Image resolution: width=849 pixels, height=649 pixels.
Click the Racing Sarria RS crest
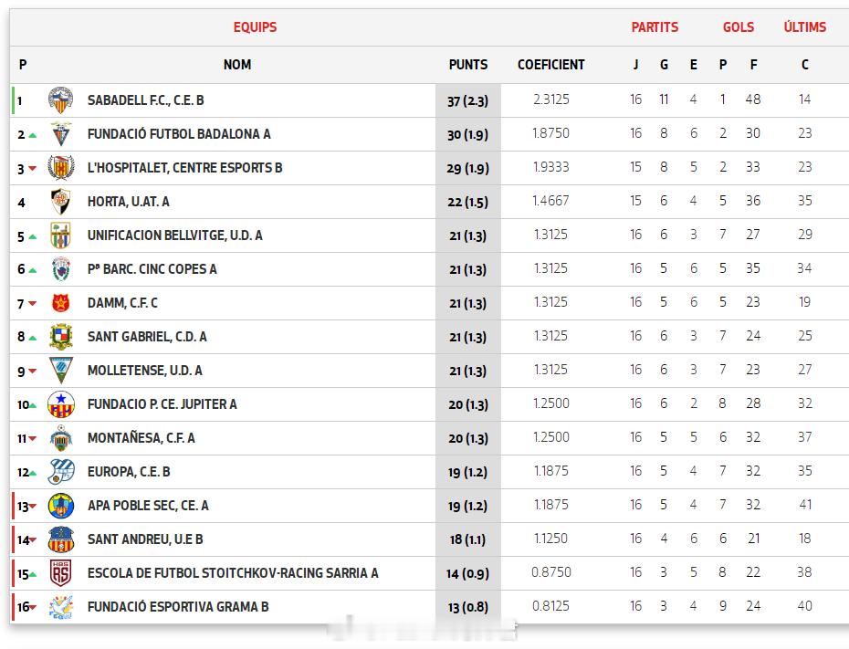(x=60, y=573)
